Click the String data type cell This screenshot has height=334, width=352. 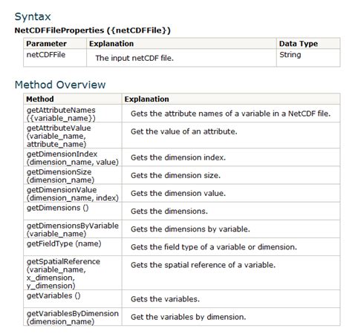(x=308, y=58)
